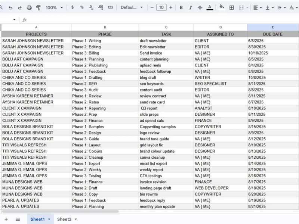Increase decimal places

click(x=101, y=7)
